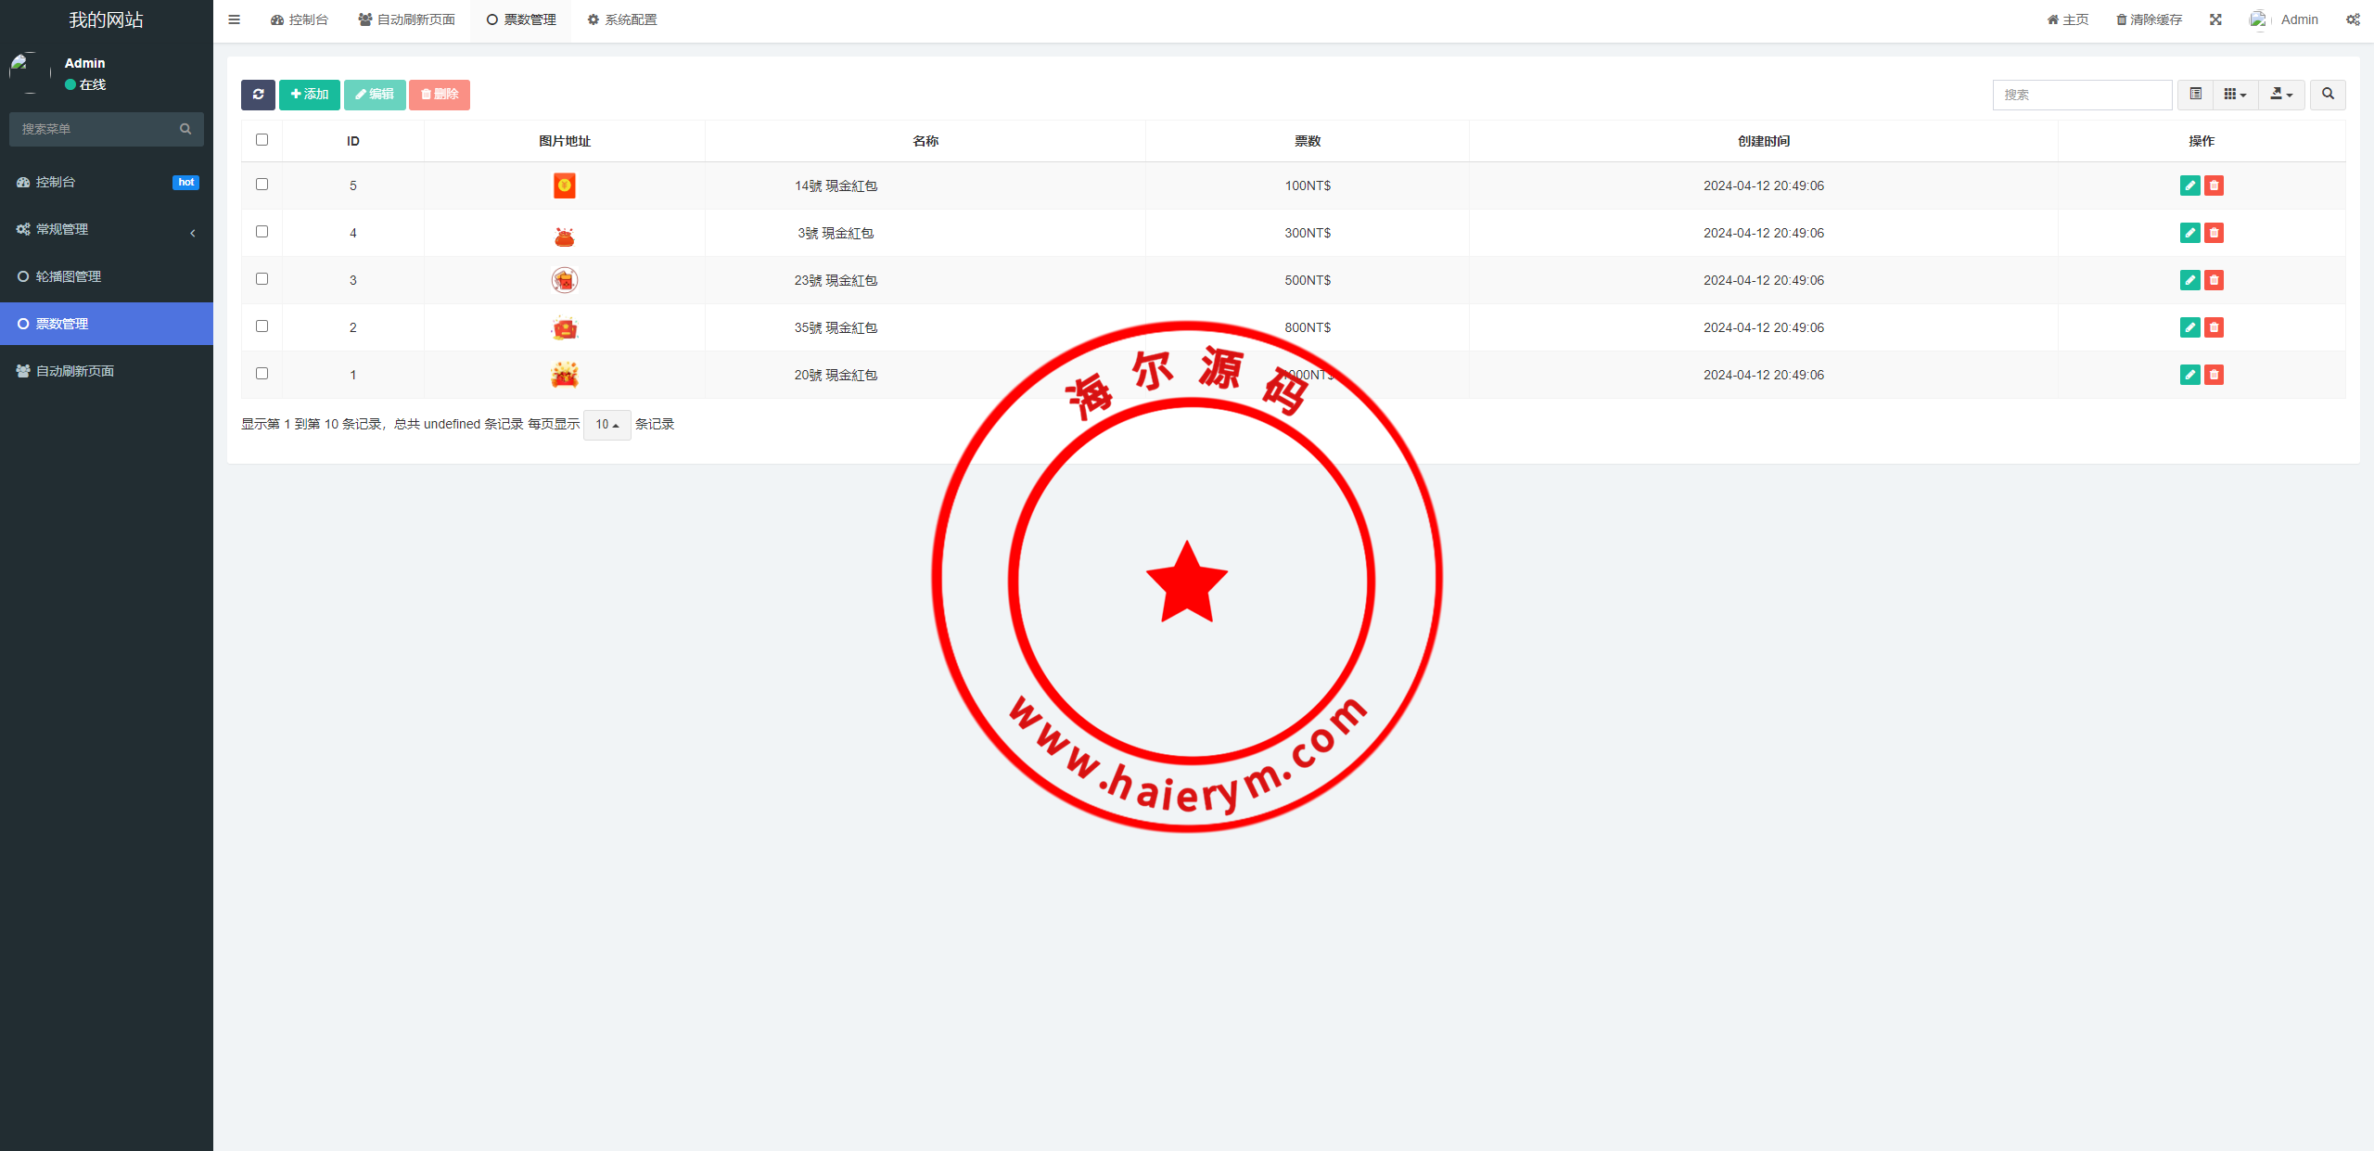Image resolution: width=2374 pixels, height=1151 pixels.
Task: Open the columns visibility dropdown
Action: pos(2235,95)
